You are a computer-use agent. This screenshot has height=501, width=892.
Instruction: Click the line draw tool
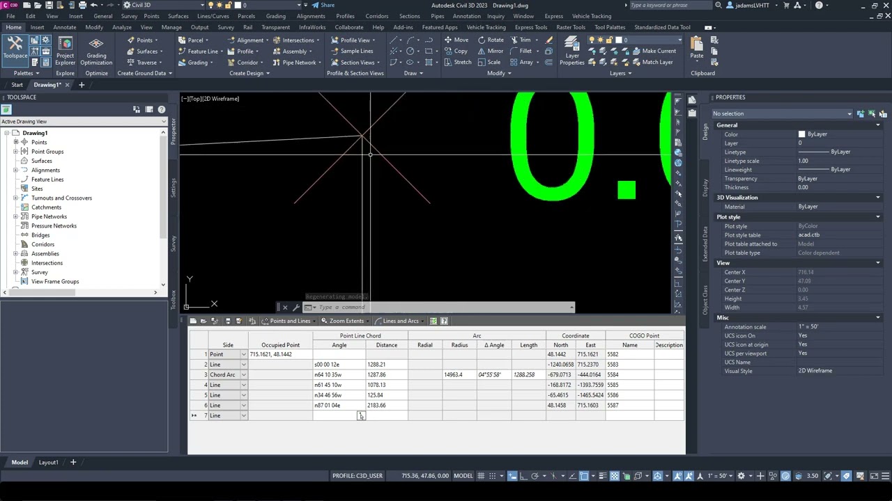(394, 40)
